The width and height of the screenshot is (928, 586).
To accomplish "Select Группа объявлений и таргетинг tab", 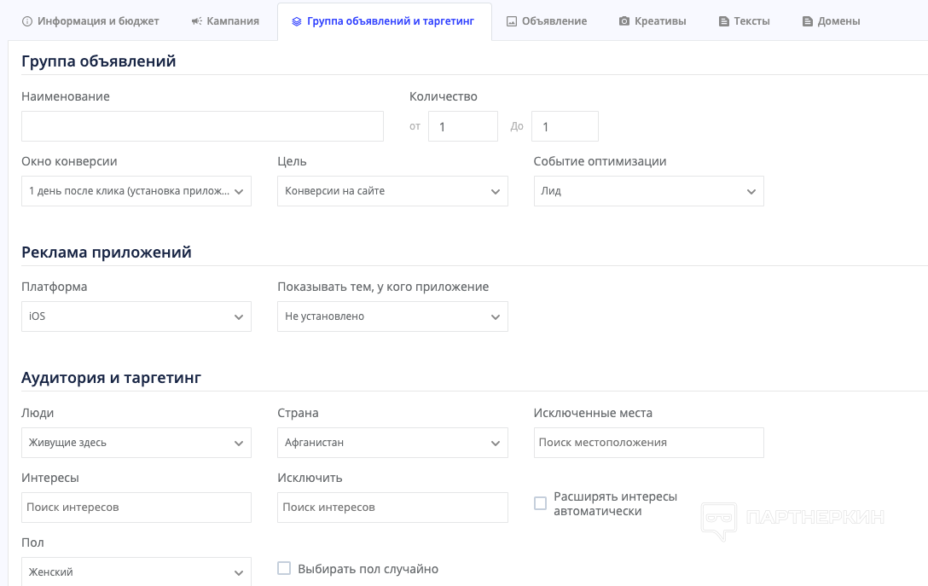I will tap(383, 21).
